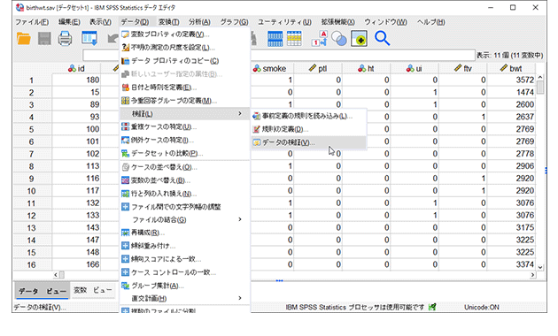Switch to the 変数 ビュー tab
Image resolution: width=558 pixels, height=336 pixels.
coord(92,291)
